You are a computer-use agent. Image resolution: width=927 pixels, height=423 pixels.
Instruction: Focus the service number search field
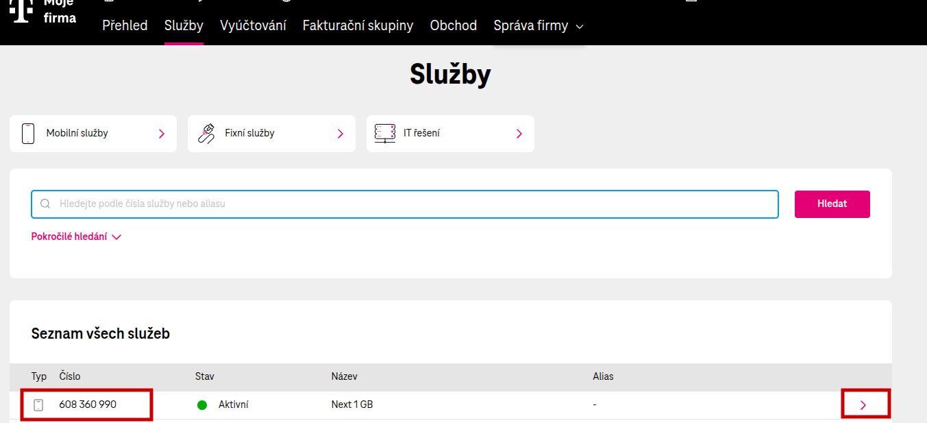pyautogui.click(x=411, y=204)
